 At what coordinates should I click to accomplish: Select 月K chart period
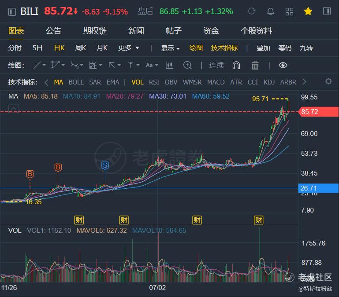click(102, 48)
